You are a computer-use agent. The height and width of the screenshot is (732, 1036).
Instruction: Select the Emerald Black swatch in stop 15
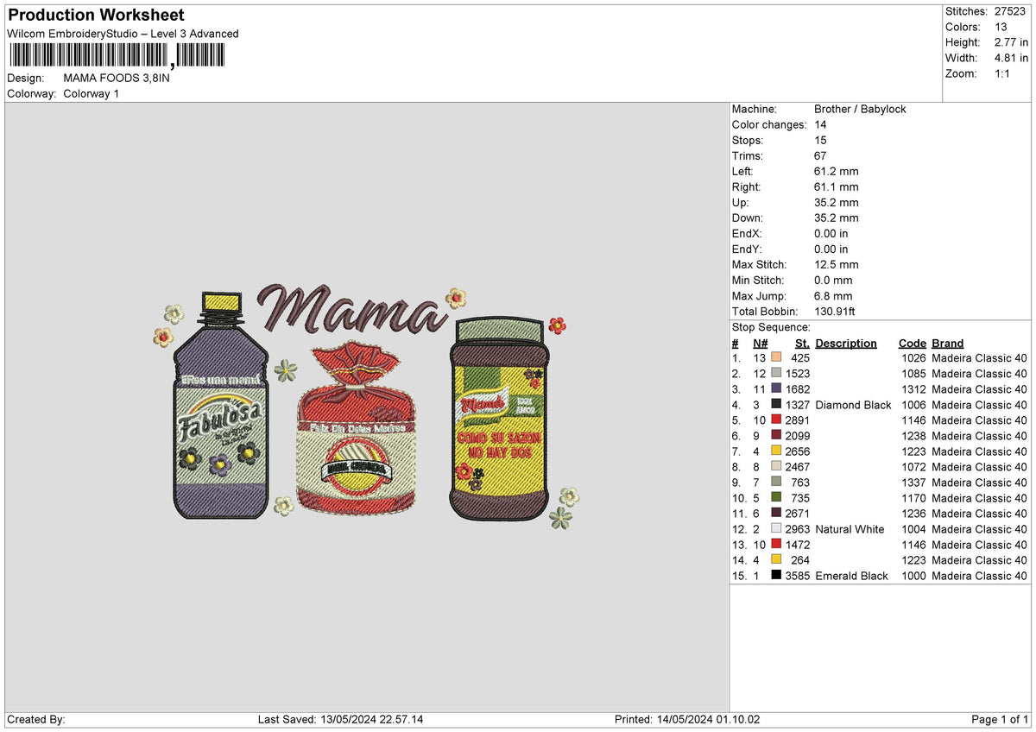[x=776, y=575]
